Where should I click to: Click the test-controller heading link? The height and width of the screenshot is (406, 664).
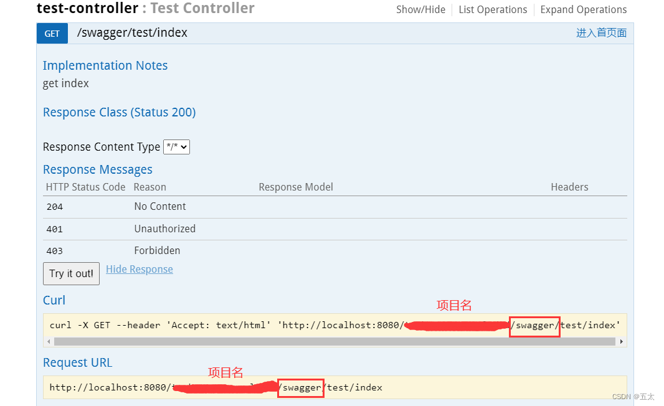tap(87, 8)
